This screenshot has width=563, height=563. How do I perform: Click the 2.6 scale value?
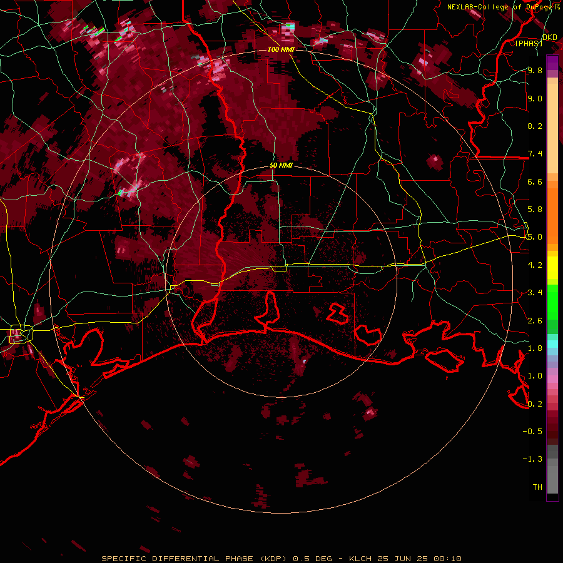click(x=535, y=320)
